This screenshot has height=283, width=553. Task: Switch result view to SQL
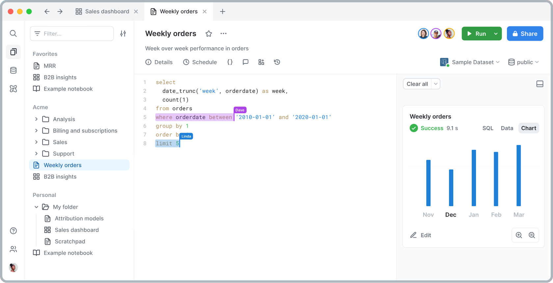coord(488,128)
